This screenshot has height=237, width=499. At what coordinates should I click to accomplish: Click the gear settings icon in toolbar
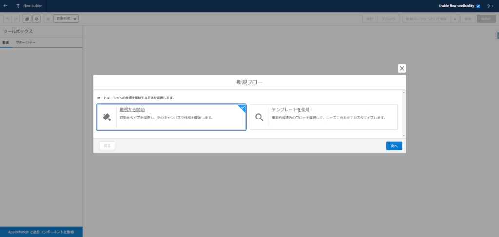48,19
